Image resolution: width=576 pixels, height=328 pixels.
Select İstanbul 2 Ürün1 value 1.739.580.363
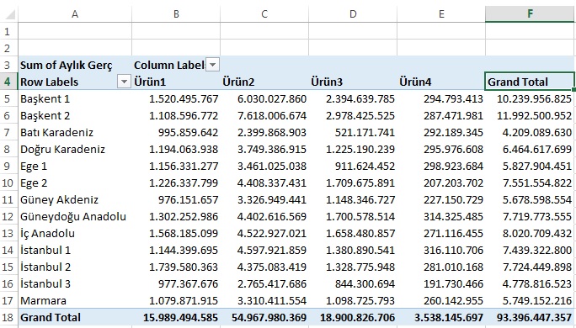tap(176, 267)
